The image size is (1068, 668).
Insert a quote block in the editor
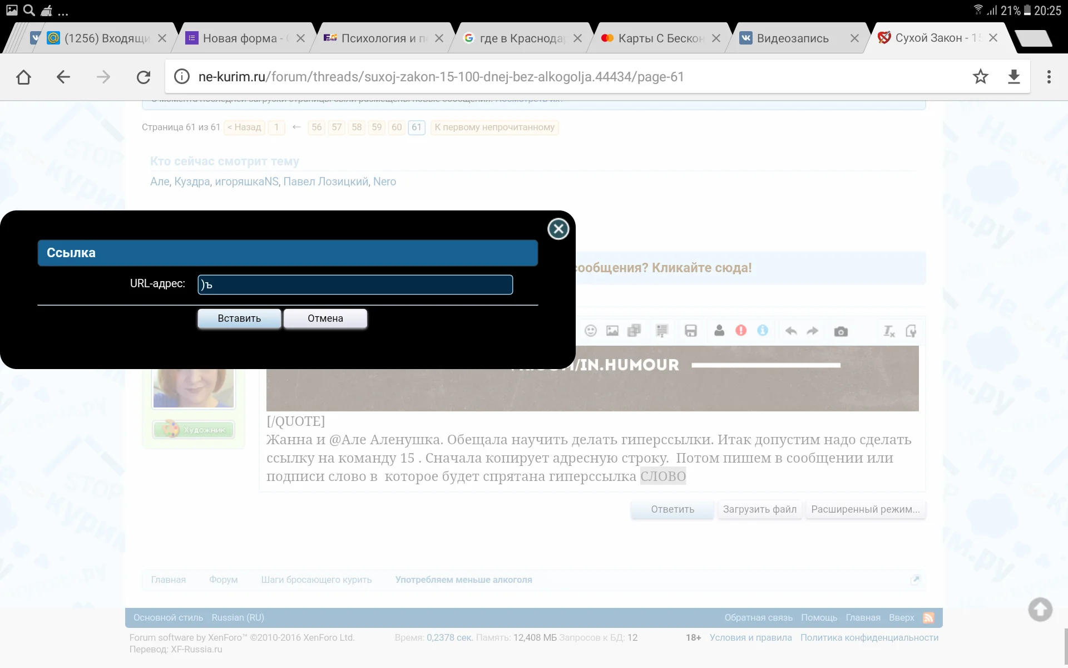click(x=661, y=330)
